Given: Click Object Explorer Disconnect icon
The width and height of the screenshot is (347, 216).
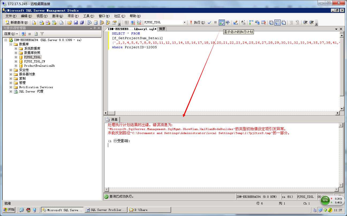Looking at the screenshot, I should click(24, 34).
